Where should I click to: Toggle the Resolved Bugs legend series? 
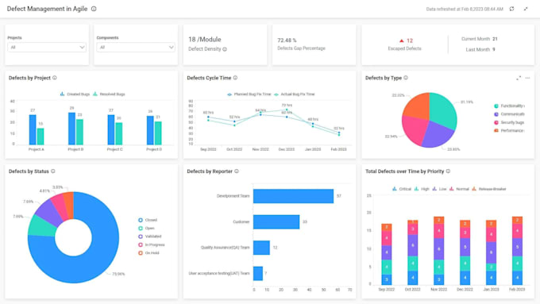pyautogui.click(x=109, y=94)
